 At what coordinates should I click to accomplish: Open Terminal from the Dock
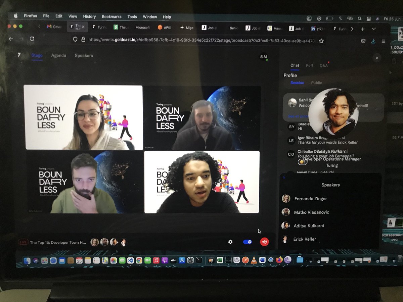tap(199, 260)
